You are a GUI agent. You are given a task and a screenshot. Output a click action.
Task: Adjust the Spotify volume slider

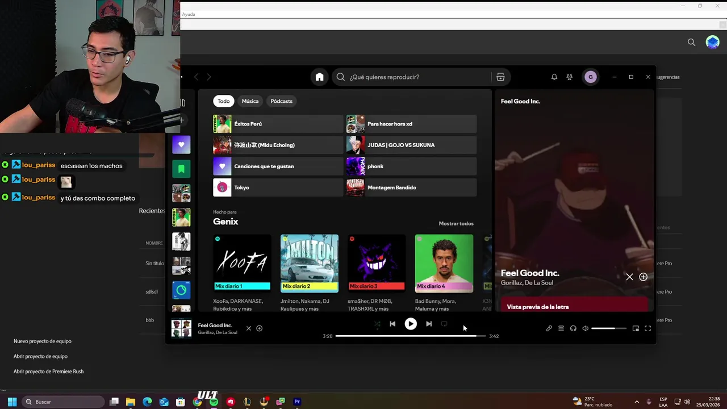[609, 328]
